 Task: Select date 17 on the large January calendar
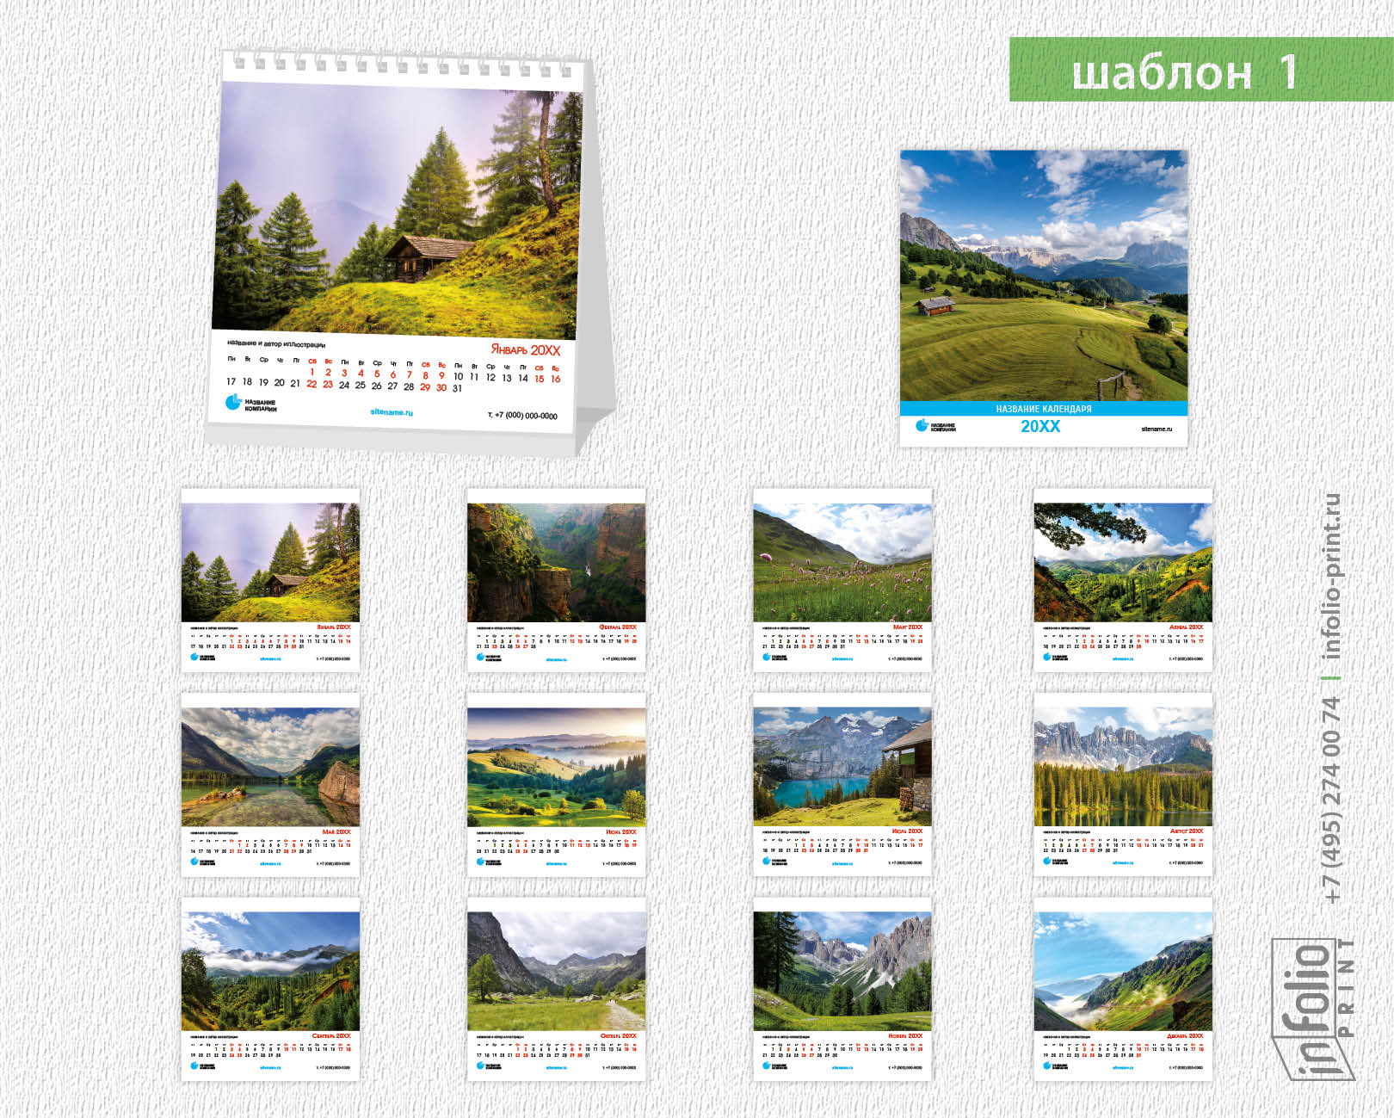point(231,381)
